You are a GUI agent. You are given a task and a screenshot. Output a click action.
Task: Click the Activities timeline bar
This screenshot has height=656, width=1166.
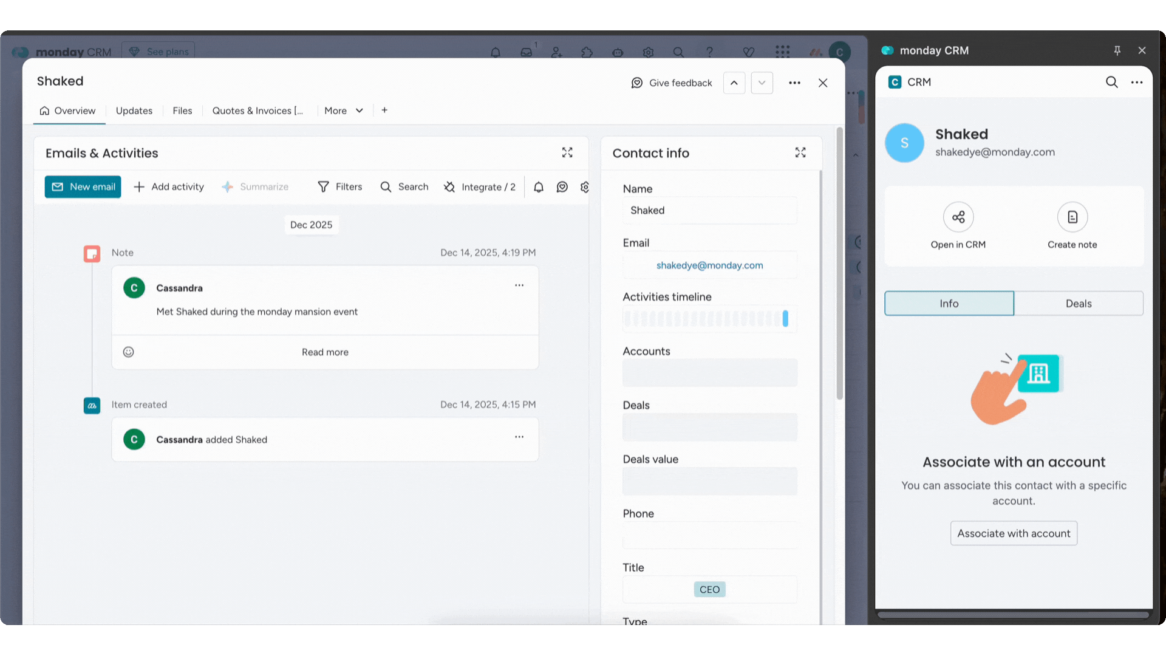709,319
